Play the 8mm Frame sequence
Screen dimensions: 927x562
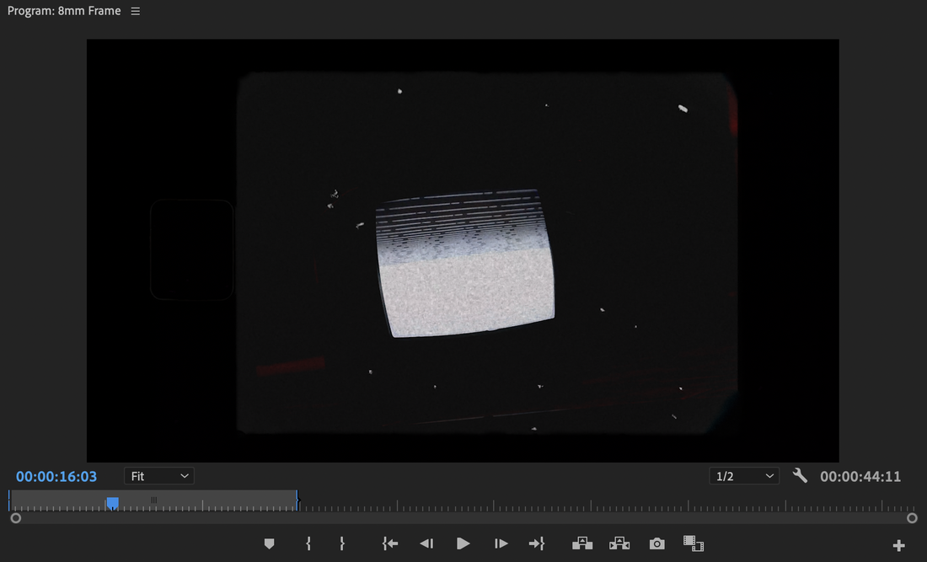[x=463, y=543]
